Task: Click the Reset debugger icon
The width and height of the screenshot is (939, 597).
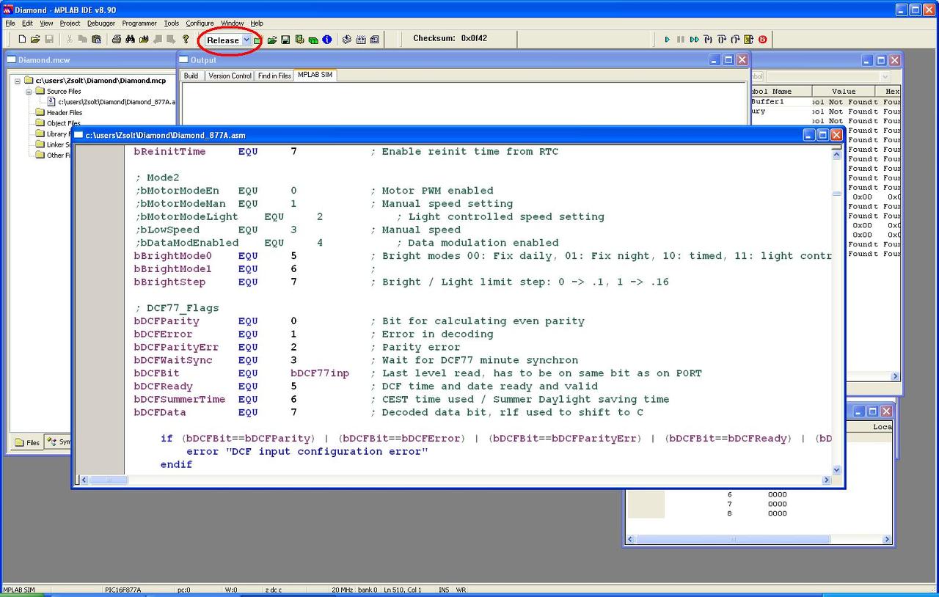Action: [x=748, y=40]
